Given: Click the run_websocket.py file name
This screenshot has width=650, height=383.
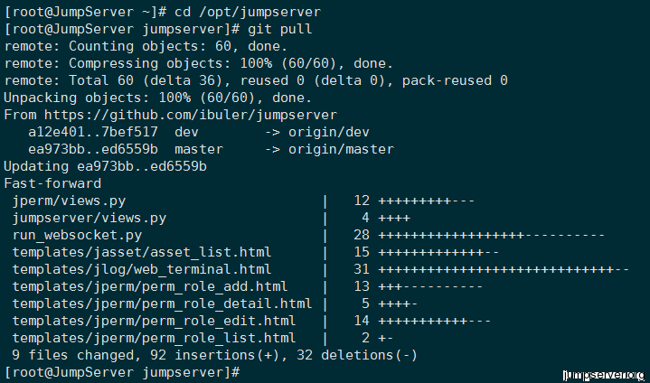Looking at the screenshot, I should tap(72, 235).
